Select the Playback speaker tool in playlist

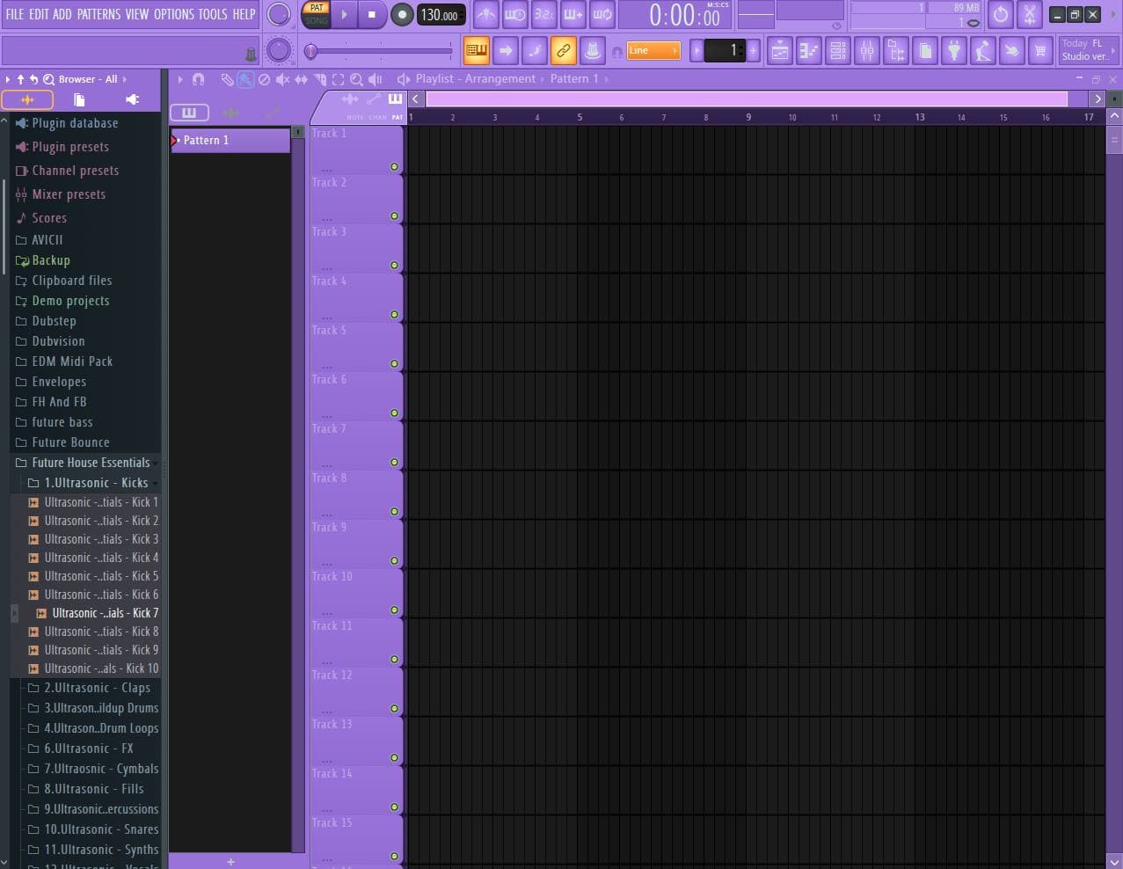376,79
